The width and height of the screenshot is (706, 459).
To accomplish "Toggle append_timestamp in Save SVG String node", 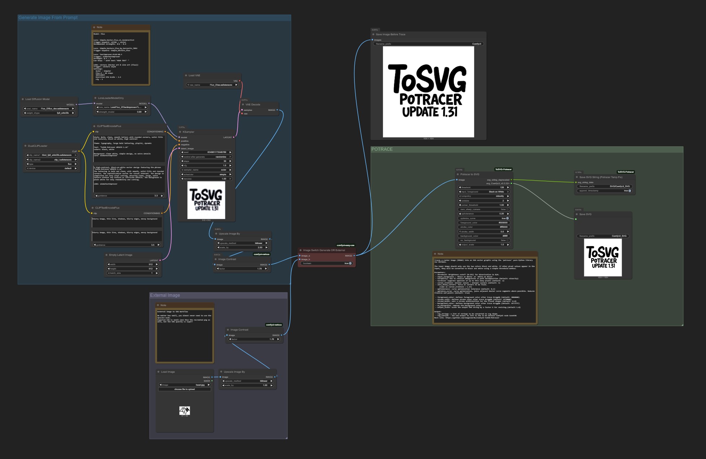I will click(x=630, y=191).
